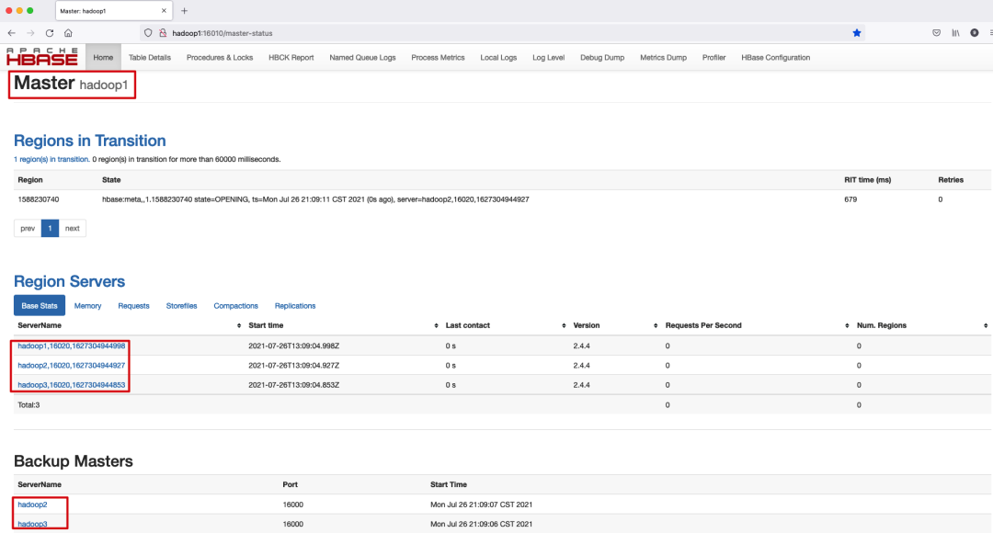This screenshot has width=993, height=533.
Task: Sort by Version column arrows
Action: tap(656, 325)
